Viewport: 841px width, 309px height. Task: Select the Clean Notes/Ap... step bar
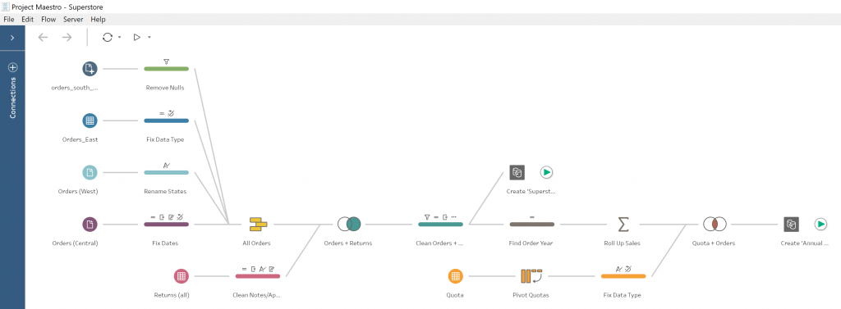point(257,276)
